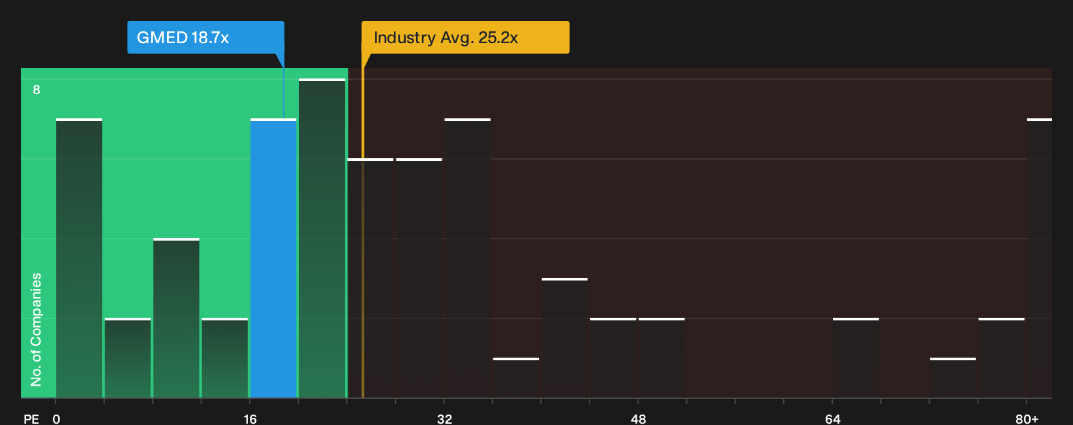Click the bar starting at PE 32
Viewport: 1073px width, 425px height.
pyautogui.click(x=467, y=258)
